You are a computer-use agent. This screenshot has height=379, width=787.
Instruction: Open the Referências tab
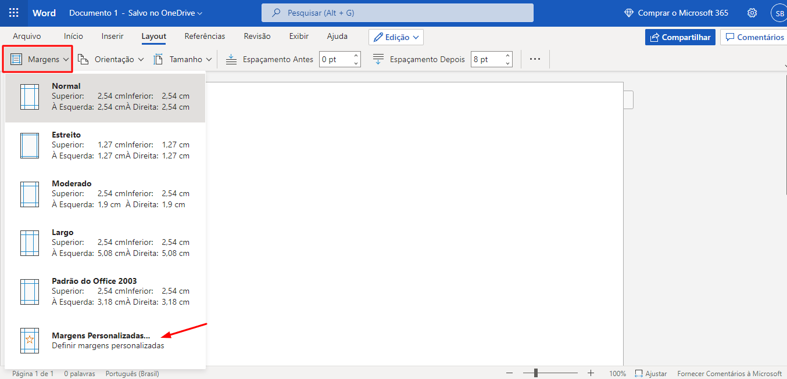205,36
